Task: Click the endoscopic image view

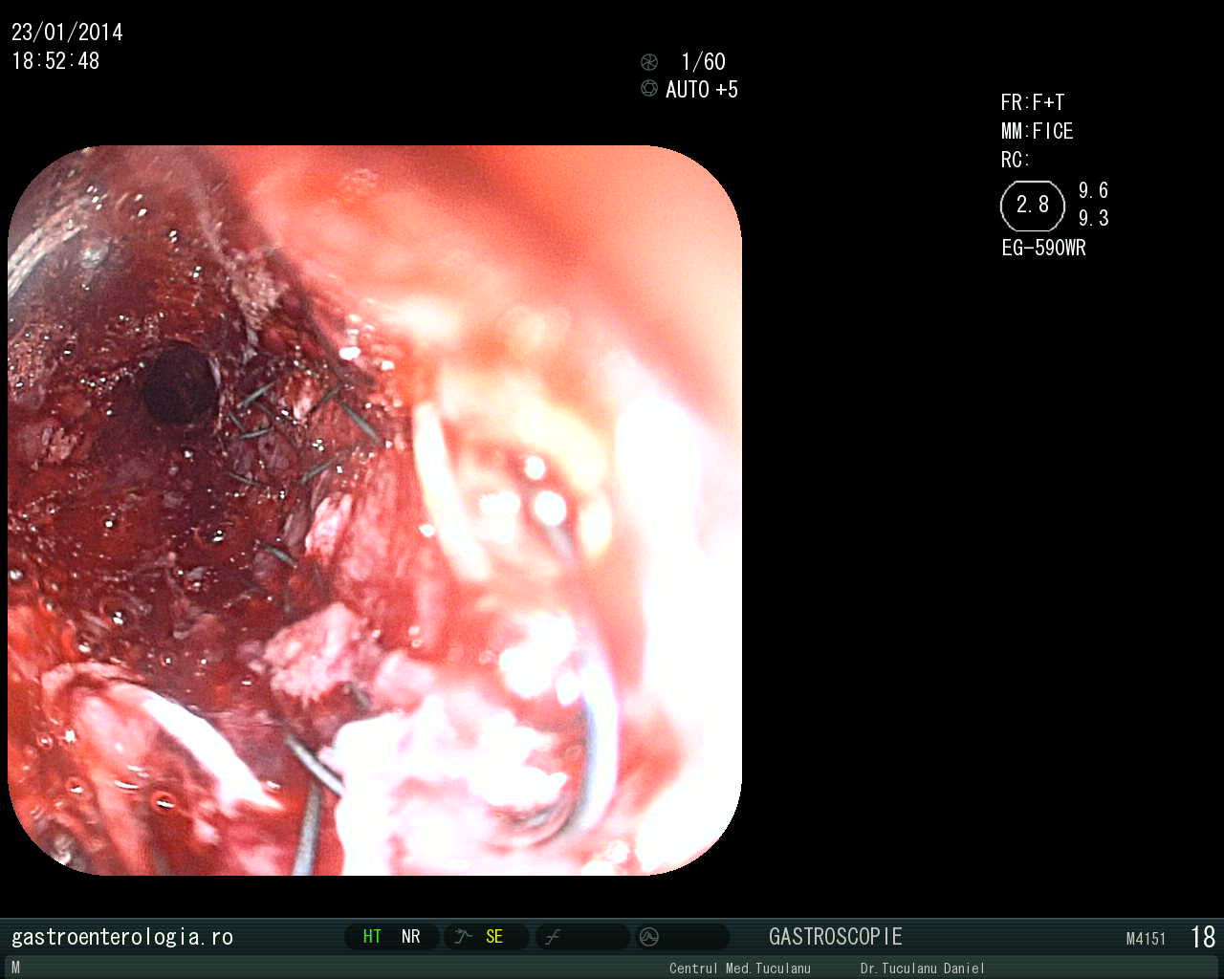Action: pos(375,511)
